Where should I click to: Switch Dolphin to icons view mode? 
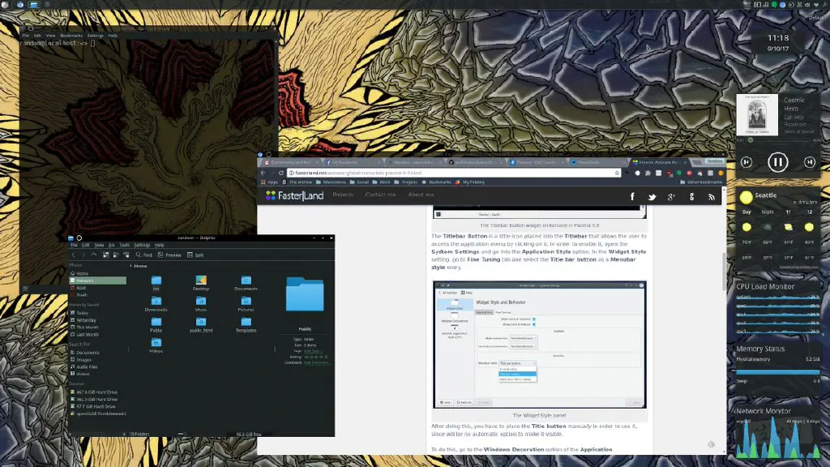tap(106, 255)
